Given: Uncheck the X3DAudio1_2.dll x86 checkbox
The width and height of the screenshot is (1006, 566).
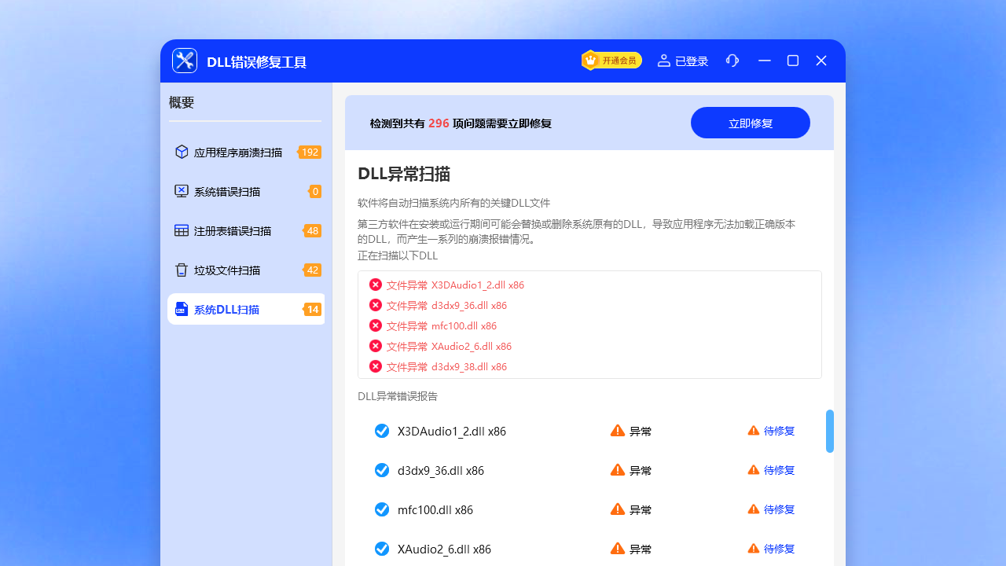Looking at the screenshot, I should pos(382,431).
